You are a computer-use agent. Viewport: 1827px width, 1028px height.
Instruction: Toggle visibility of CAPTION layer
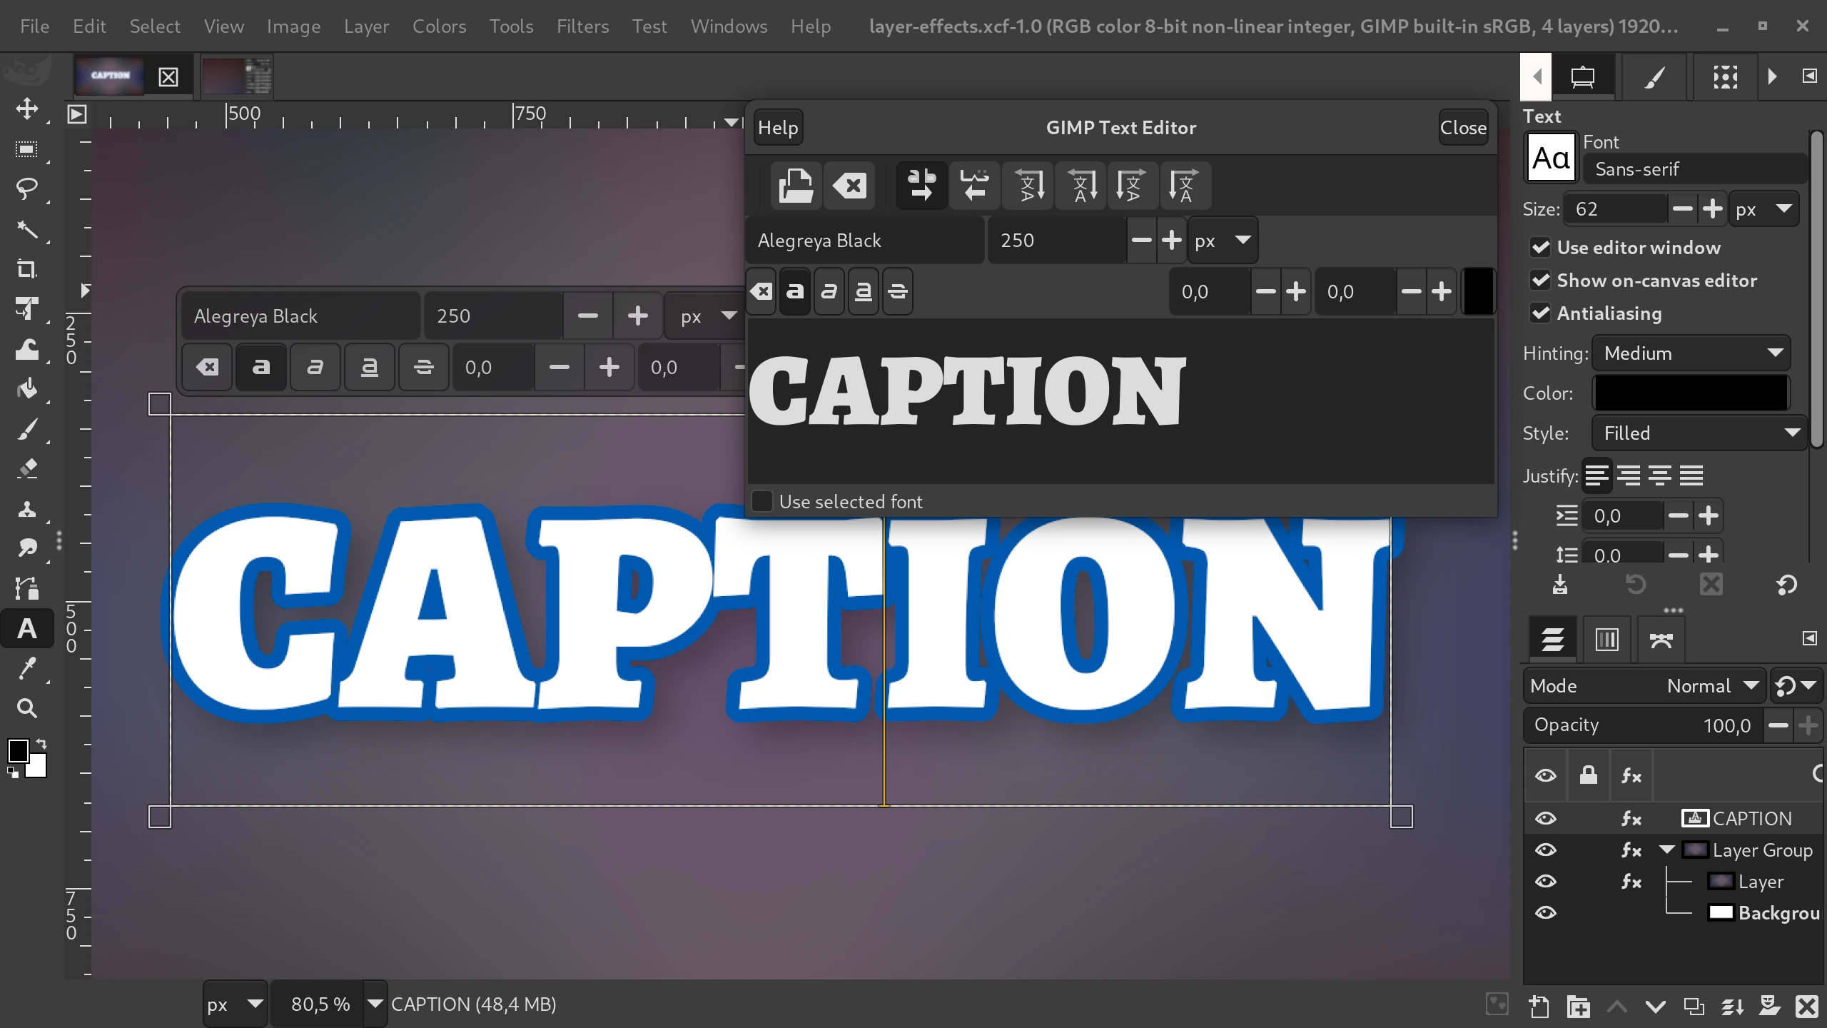[1546, 817]
